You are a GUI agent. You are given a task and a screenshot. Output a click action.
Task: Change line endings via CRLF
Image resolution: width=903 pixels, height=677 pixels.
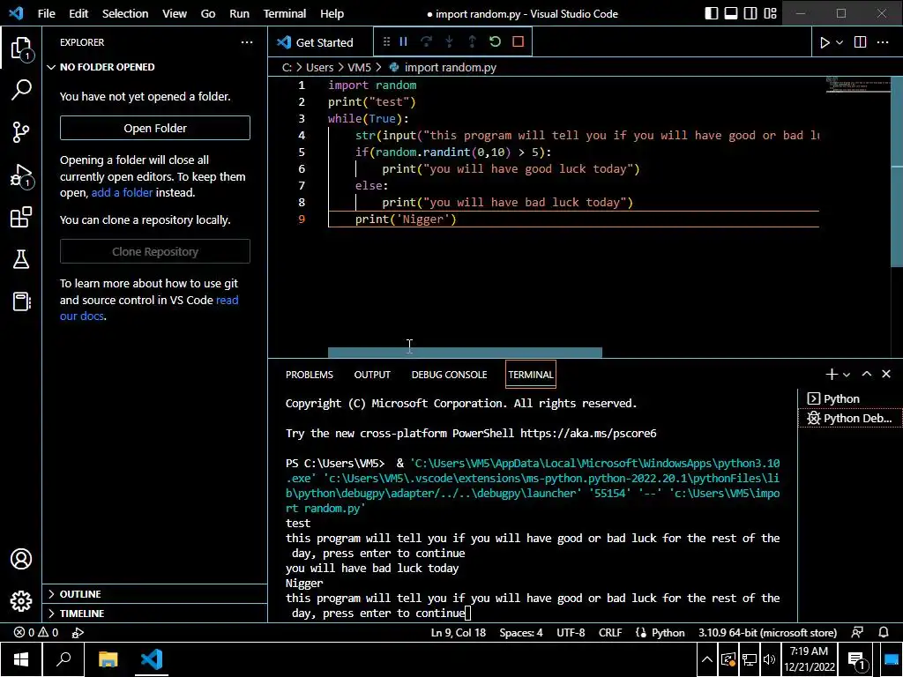point(610,632)
